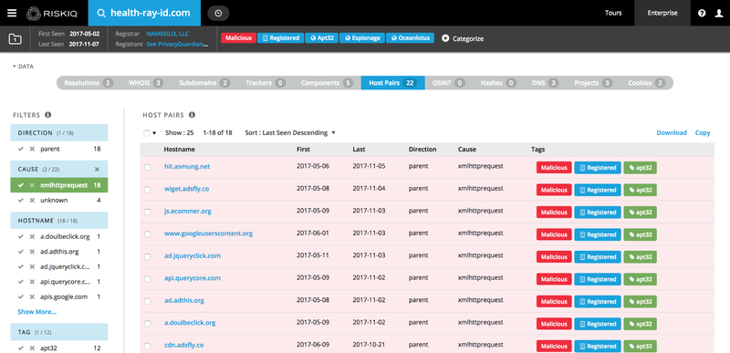Exclude the parent direction filter
Image resolution: width=730 pixels, height=353 pixels.
click(x=32, y=149)
